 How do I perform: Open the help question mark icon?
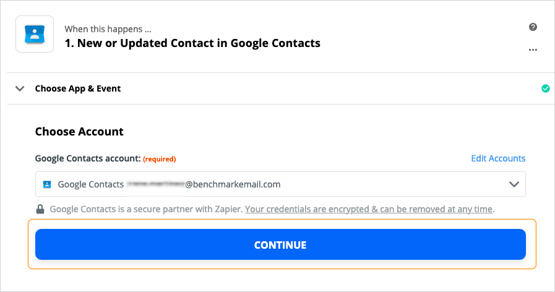pos(533,27)
